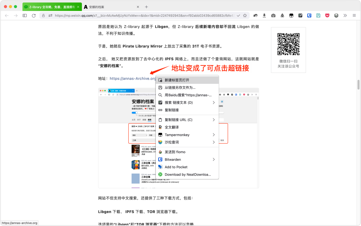Open site permissions icon beside the padlock
Viewport: 361px width, 226px height.
point(50,16)
